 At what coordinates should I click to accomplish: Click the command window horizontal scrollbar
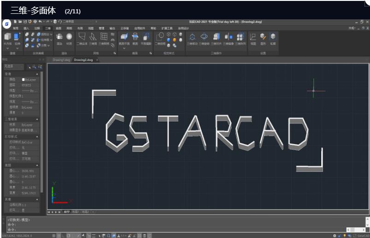[356, 230]
